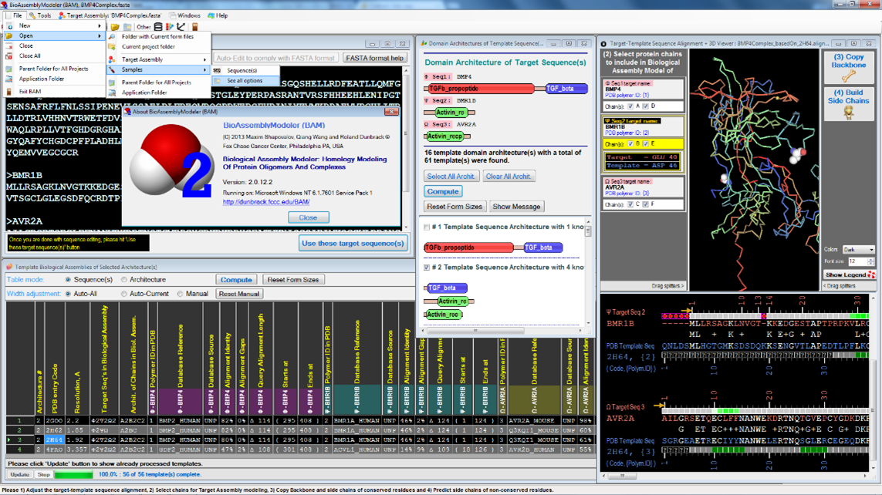Click the BAM application icon in title bar
This screenshot has width=882, height=495.
(x=5, y=5)
